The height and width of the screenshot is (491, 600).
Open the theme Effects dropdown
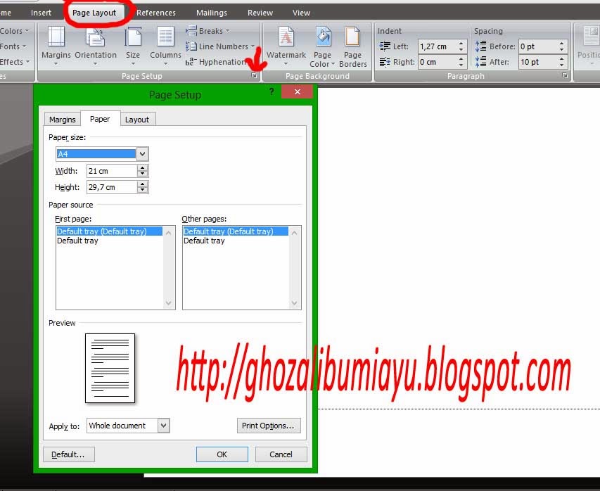[x=15, y=62]
